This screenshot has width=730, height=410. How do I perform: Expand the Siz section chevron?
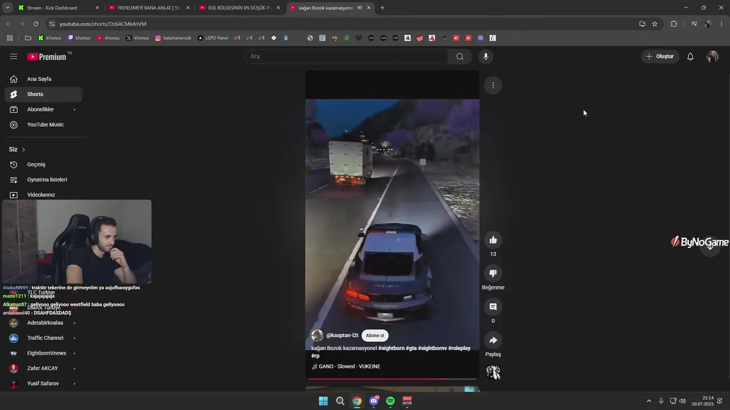click(x=23, y=149)
